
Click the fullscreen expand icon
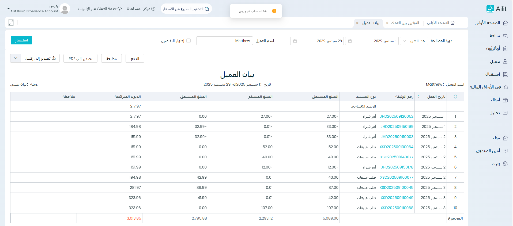(11, 23)
